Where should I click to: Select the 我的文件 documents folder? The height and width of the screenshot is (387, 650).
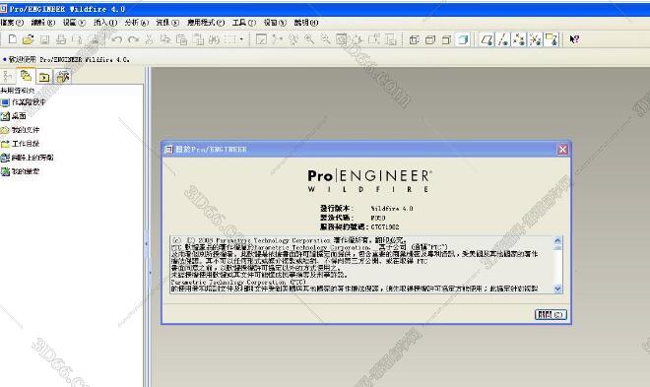(x=21, y=130)
